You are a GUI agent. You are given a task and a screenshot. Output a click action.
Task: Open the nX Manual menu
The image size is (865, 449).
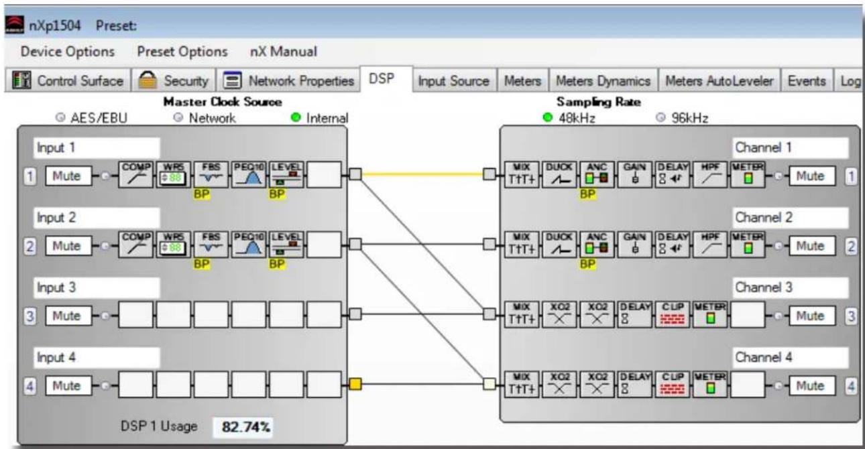[284, 51]
